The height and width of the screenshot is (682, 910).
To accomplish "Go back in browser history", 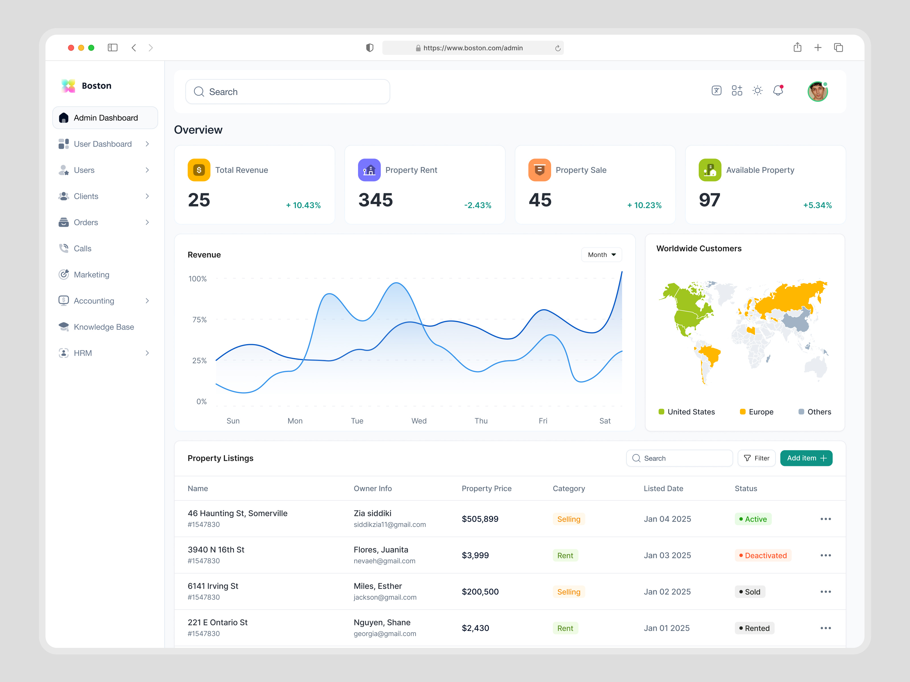I will [x=134, y=48].
